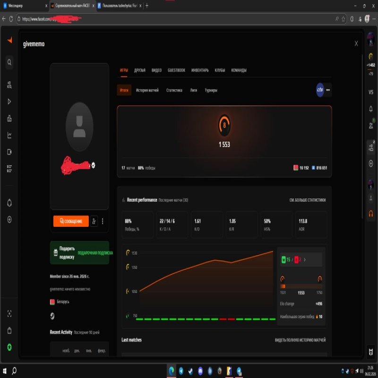Open Telegram from the Windows taskbar
The height and width of the screenshot is (378, 378).
pyautogui.click(x=181, y=371)
